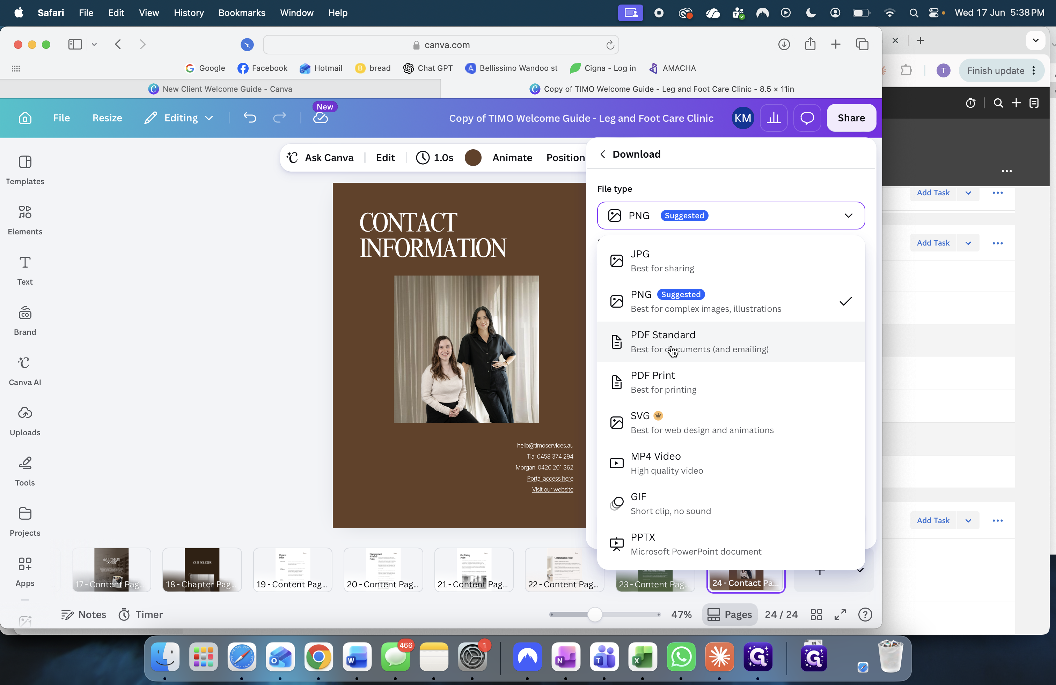This screenshot has height=685, width=1056.
Task: Open the chevron dropdown at Chrome window top right
Action: click(1035, 41)
